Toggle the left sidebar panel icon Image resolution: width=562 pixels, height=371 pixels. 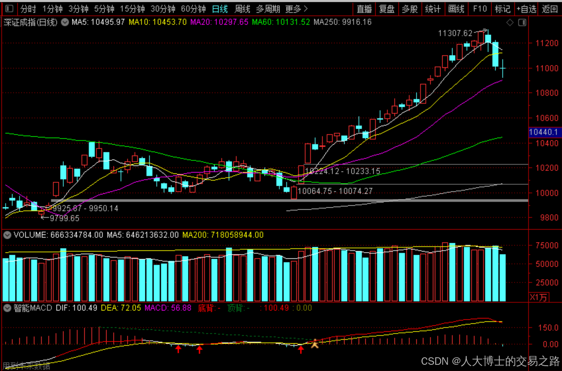(x=9, y=9)
